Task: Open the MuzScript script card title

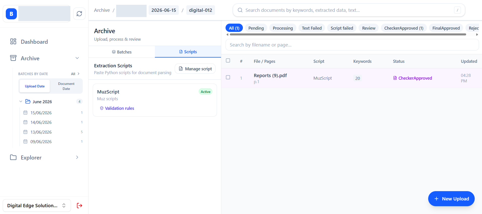Action: coord(108,92)
